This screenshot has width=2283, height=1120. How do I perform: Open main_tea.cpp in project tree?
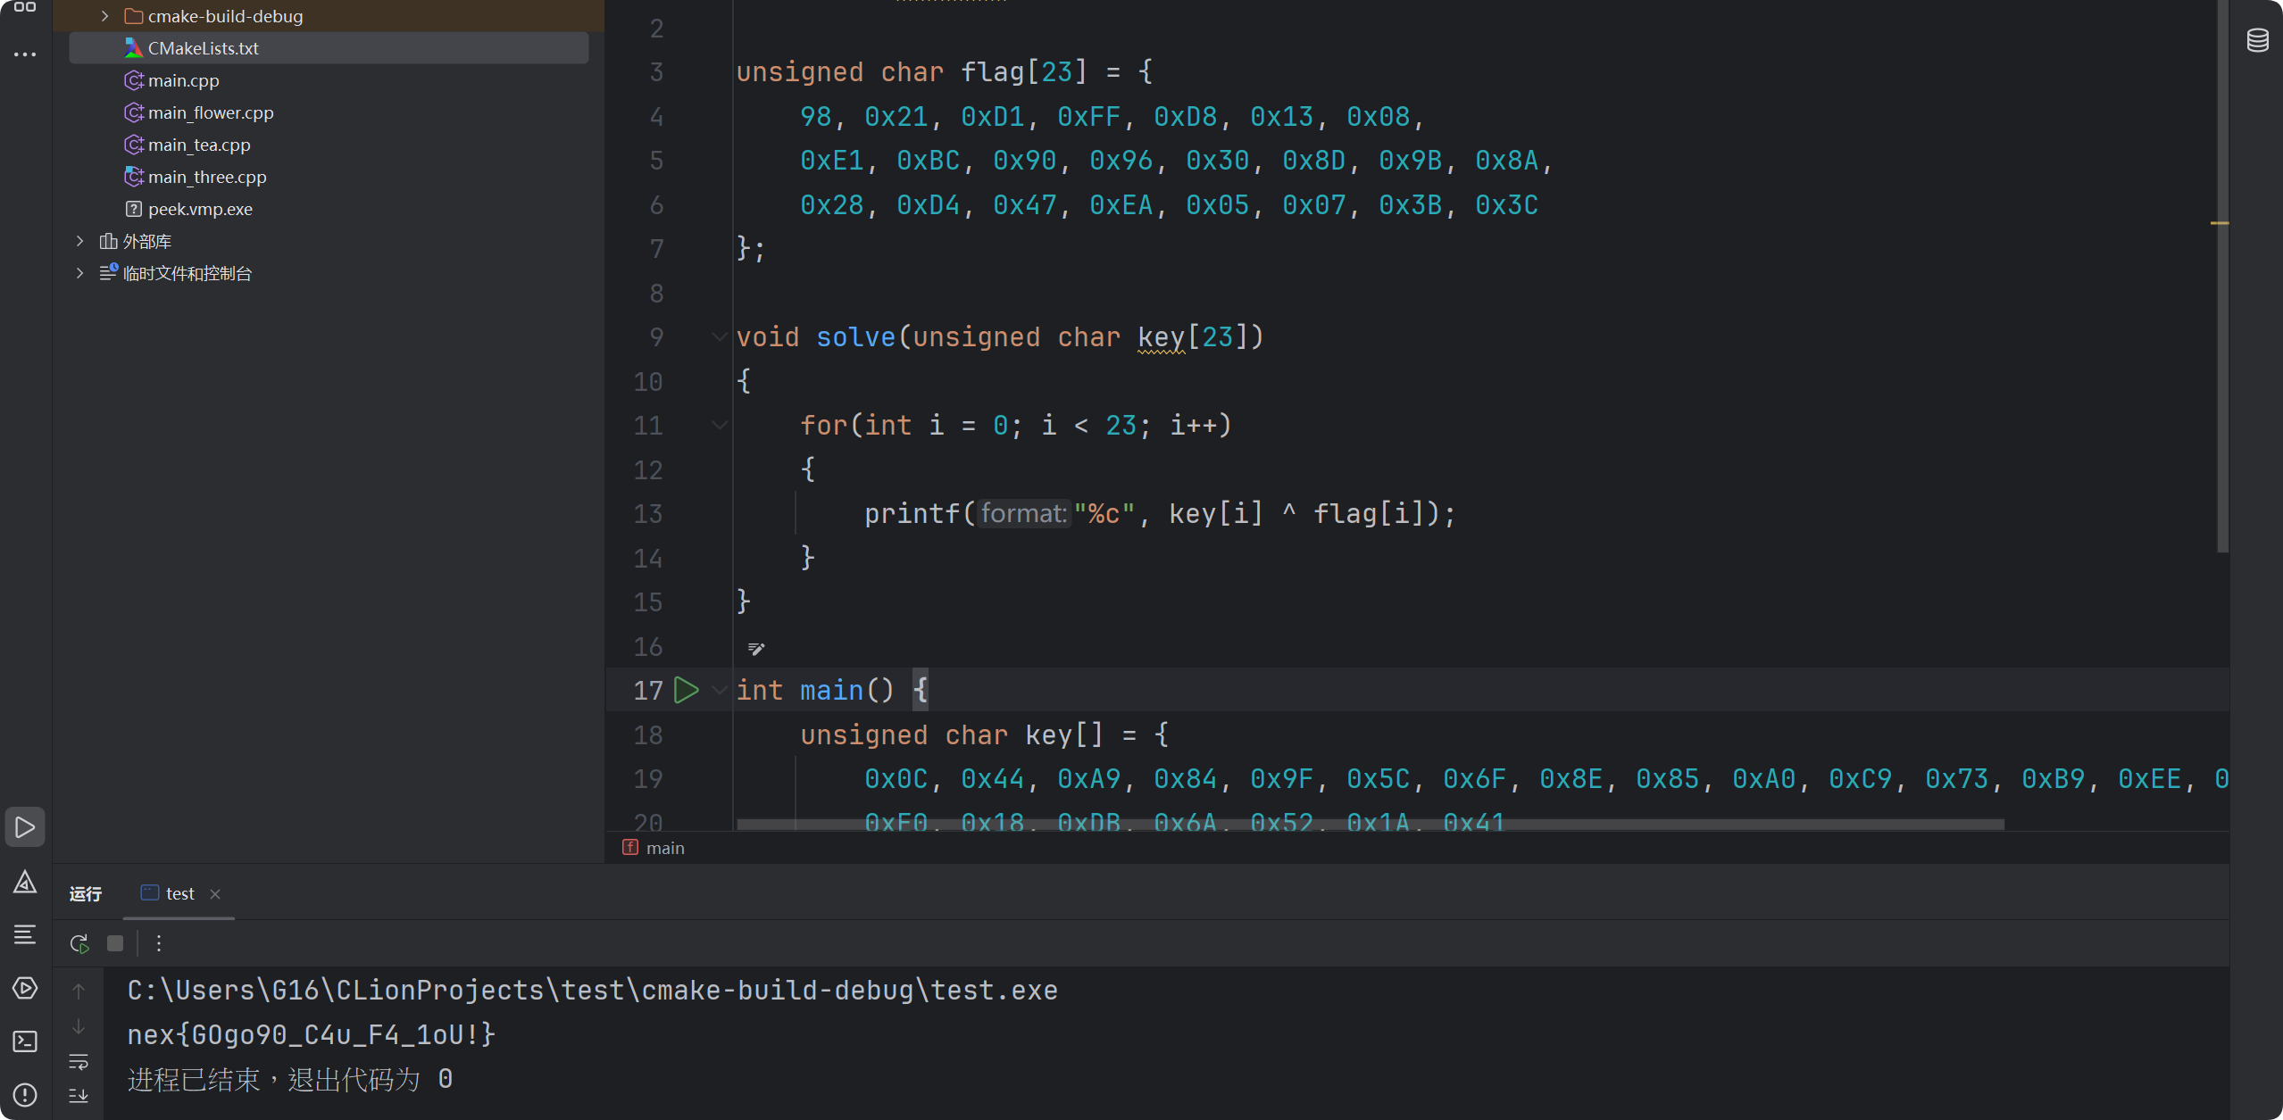pos(198,145)
